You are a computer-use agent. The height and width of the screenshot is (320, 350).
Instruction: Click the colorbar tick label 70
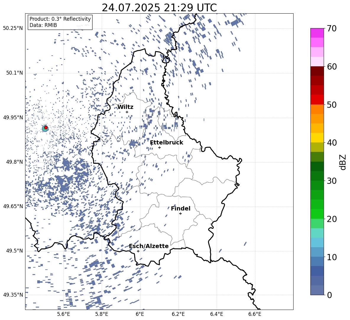[332, 28]
